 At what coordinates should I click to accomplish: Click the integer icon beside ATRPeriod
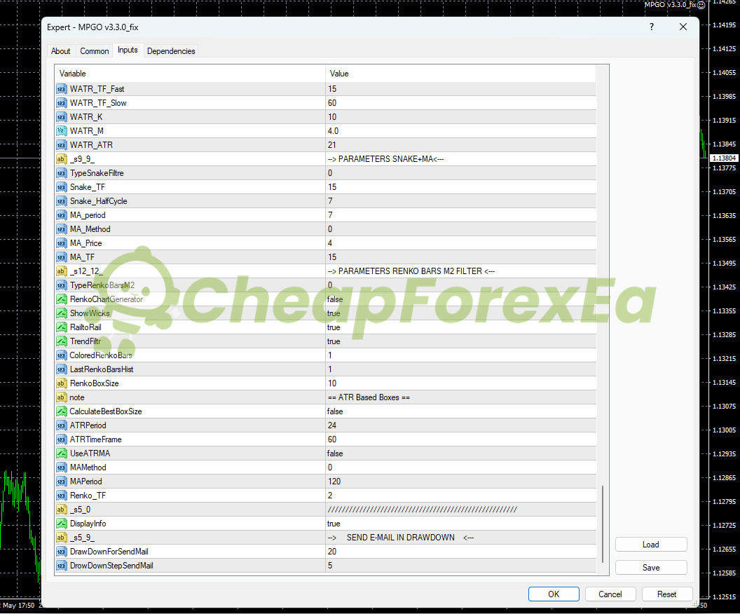click(62, 425)
